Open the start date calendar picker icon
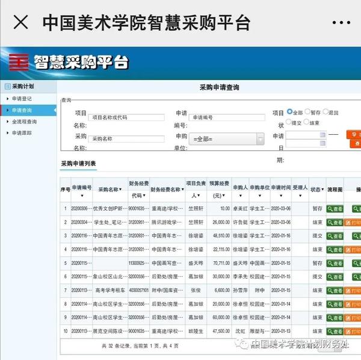 click(x=322, y=134)
